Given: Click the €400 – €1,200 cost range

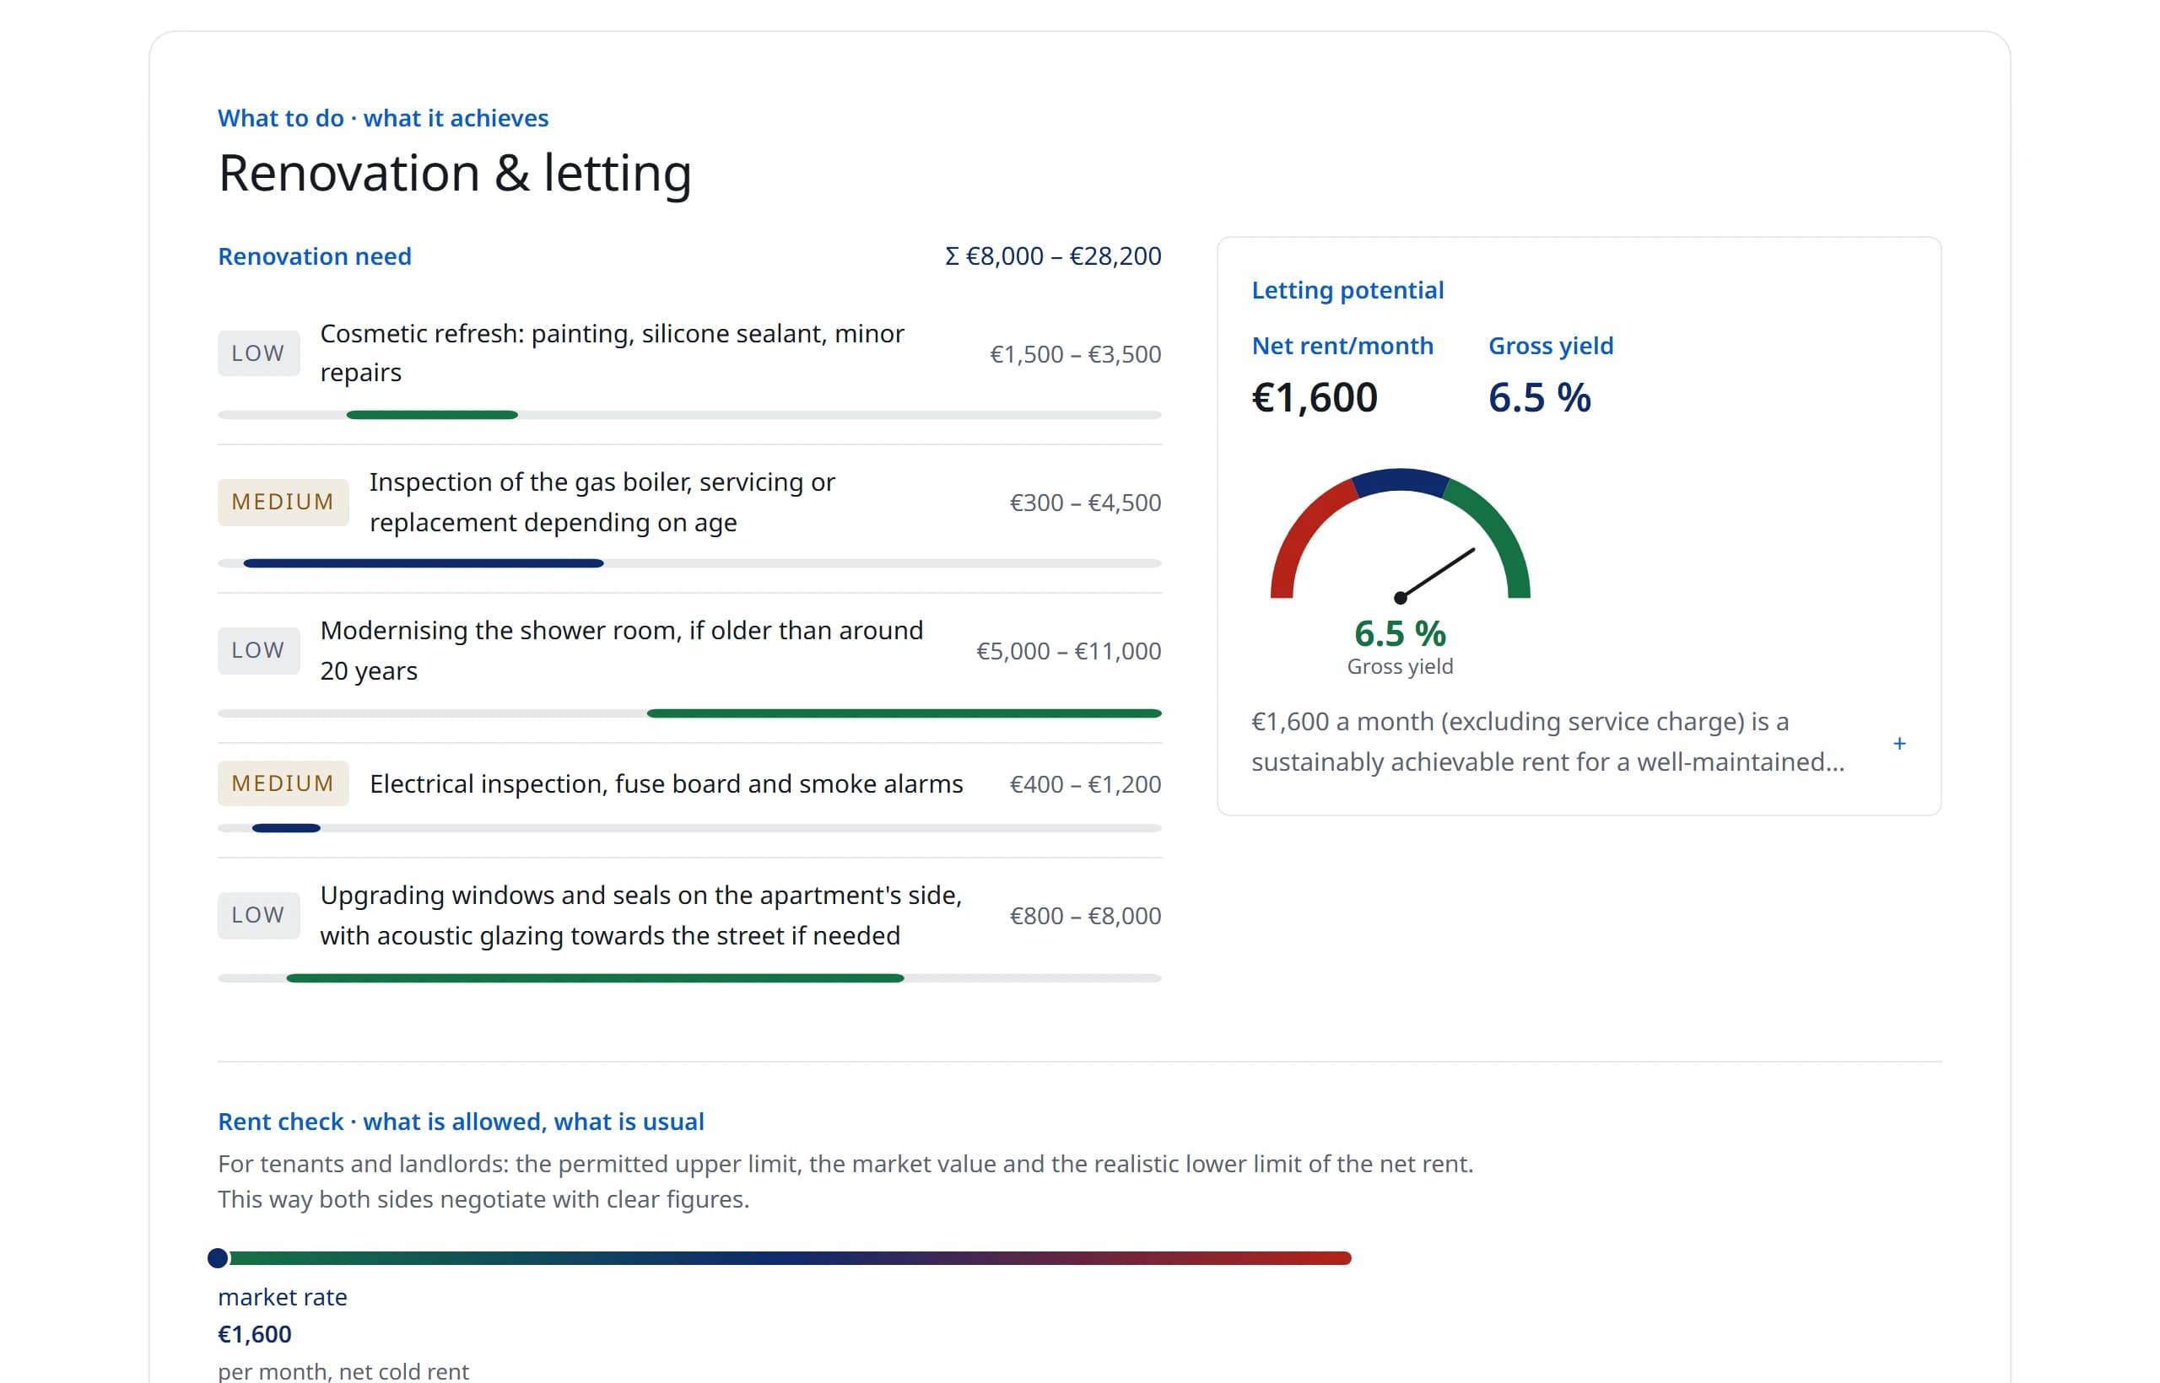Looking at the screenshot, I should tap(1085, 784).
